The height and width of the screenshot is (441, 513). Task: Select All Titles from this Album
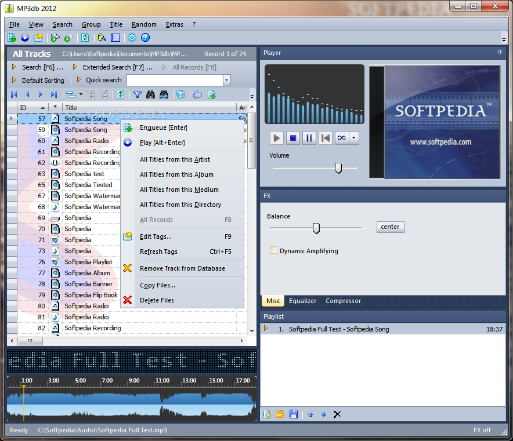[182, 174]
